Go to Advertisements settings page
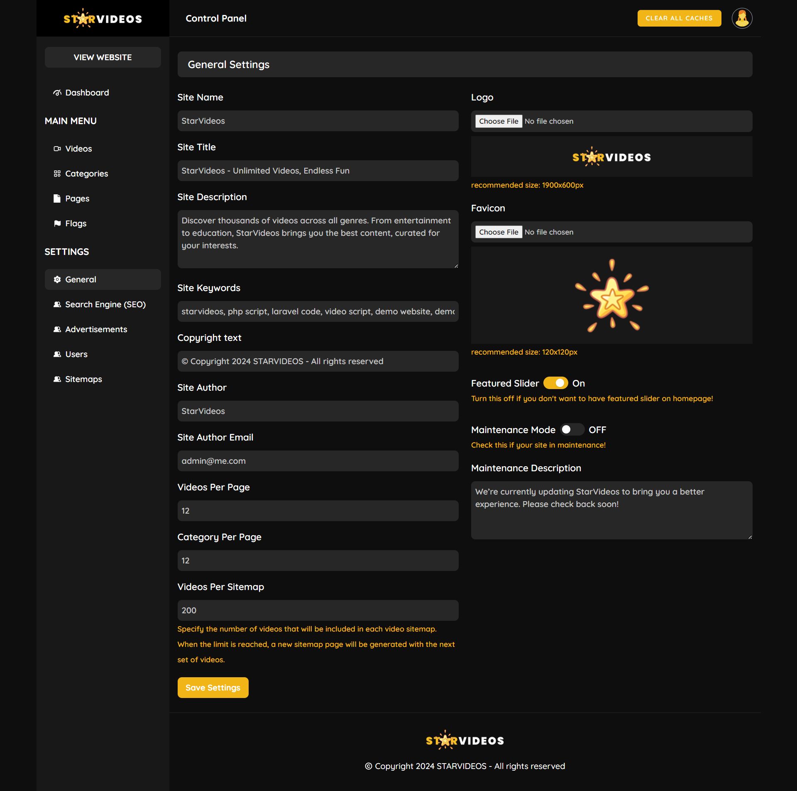The height and width of the screenshot is (791, 797). pyautogui.click(x=96, y=329)
